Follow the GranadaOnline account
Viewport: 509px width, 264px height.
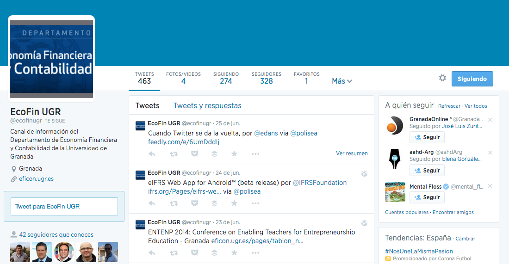coord(427,137)
